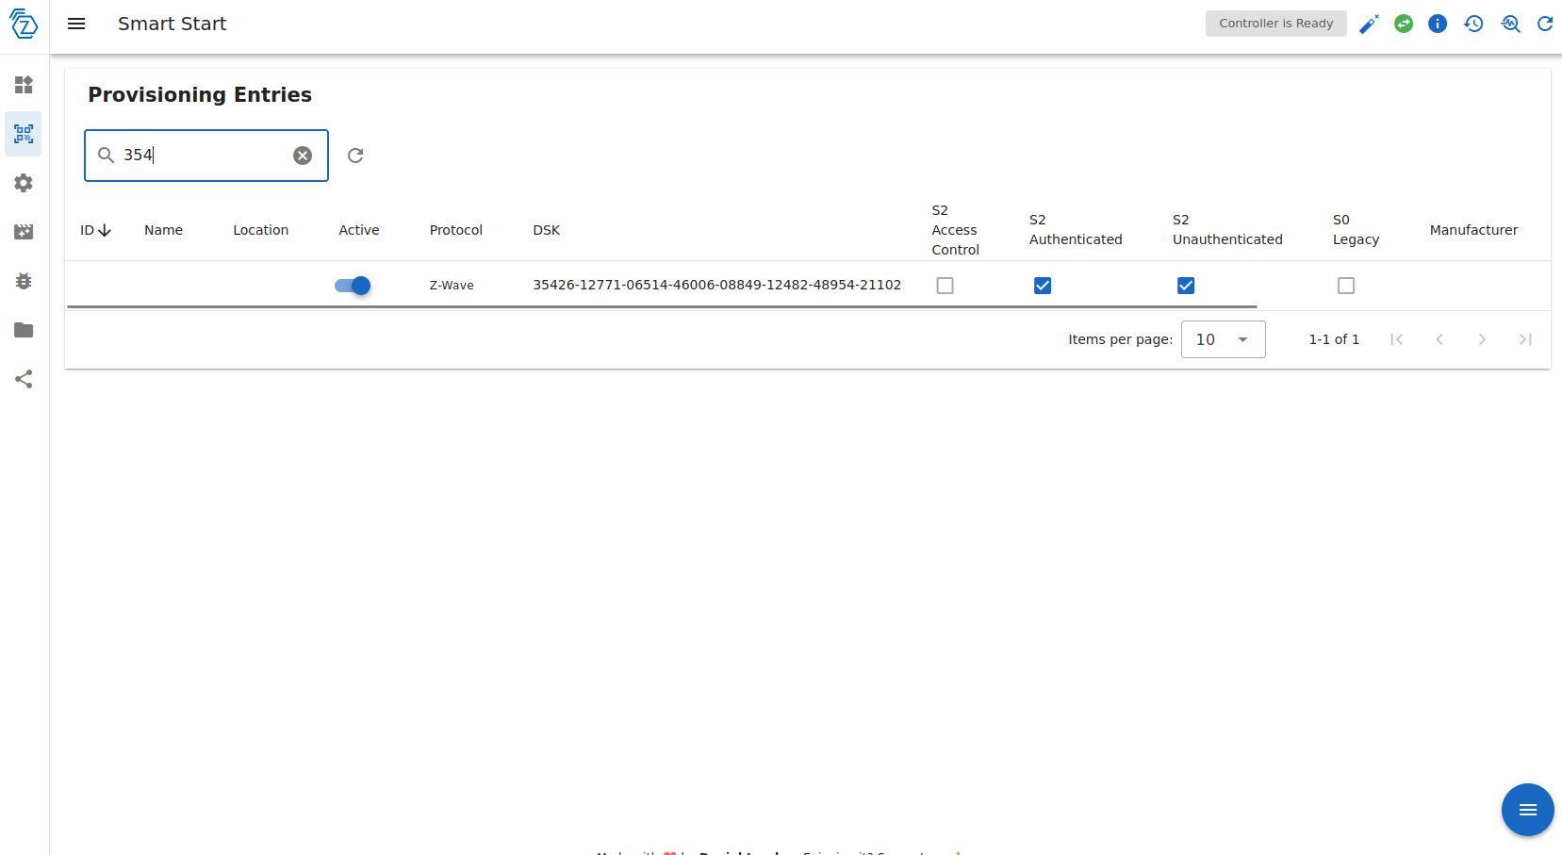Viewport: 1562px width, 855px height.
Task: Click the blue info icon
Action: [x=1438, y=24]
